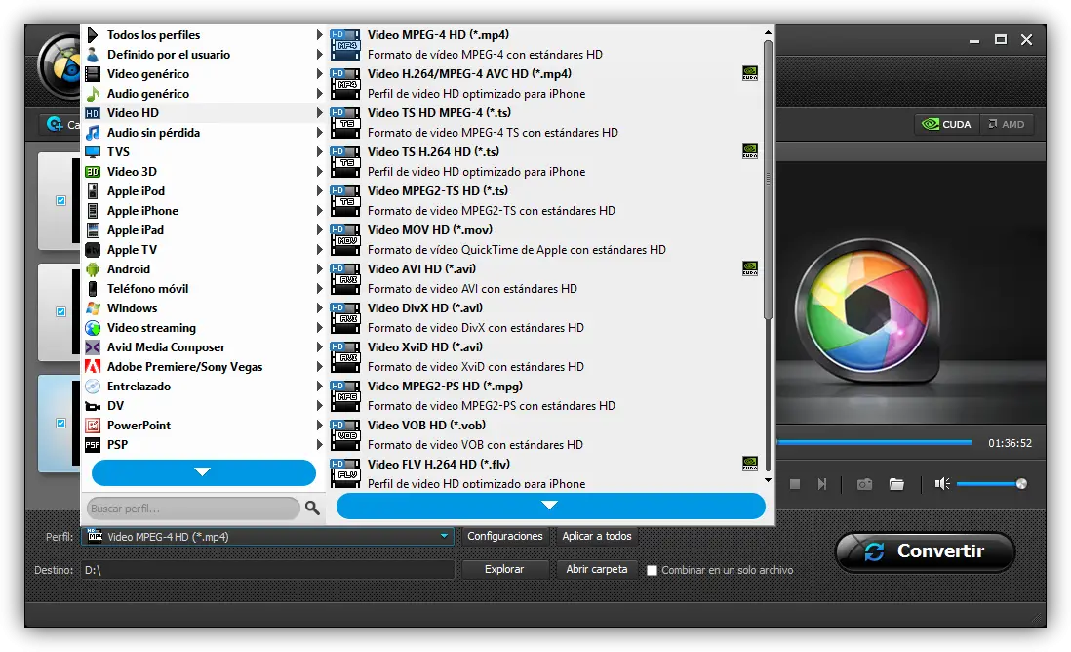Toggle the second file item checkbox
Screen dimensions: 1071x652
click(60, 311)
